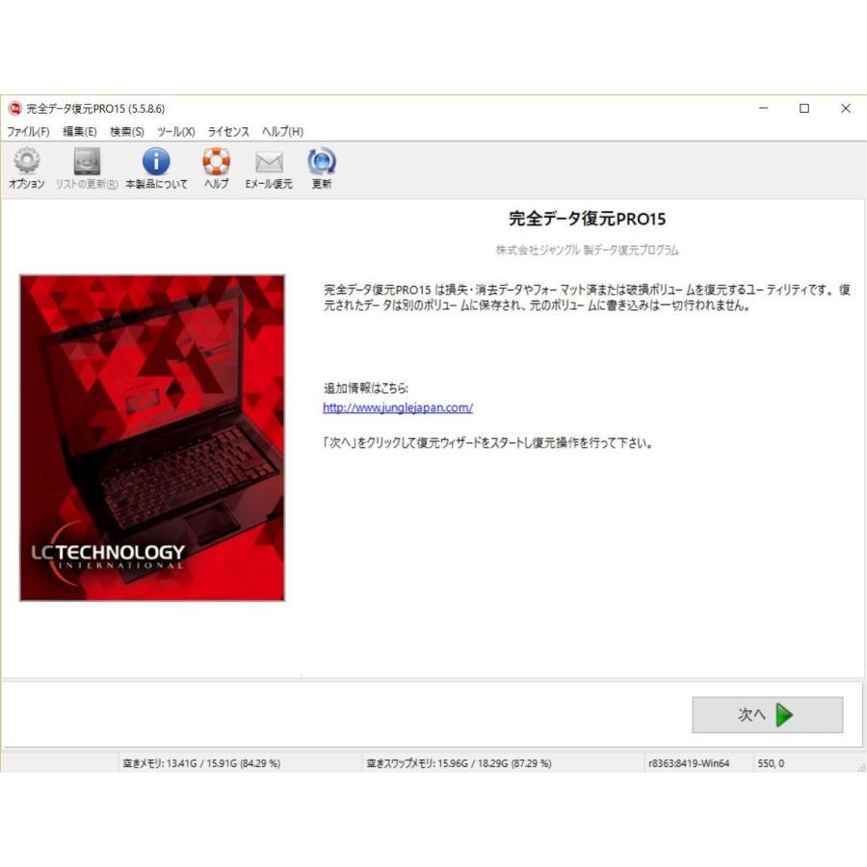The image size is (867, 867).
Task: Click the LC Technology laptop image
Action: coord(152,438)
